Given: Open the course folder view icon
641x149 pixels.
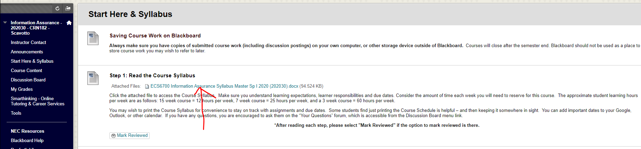Looking at the screenshot, I should 68,8.
